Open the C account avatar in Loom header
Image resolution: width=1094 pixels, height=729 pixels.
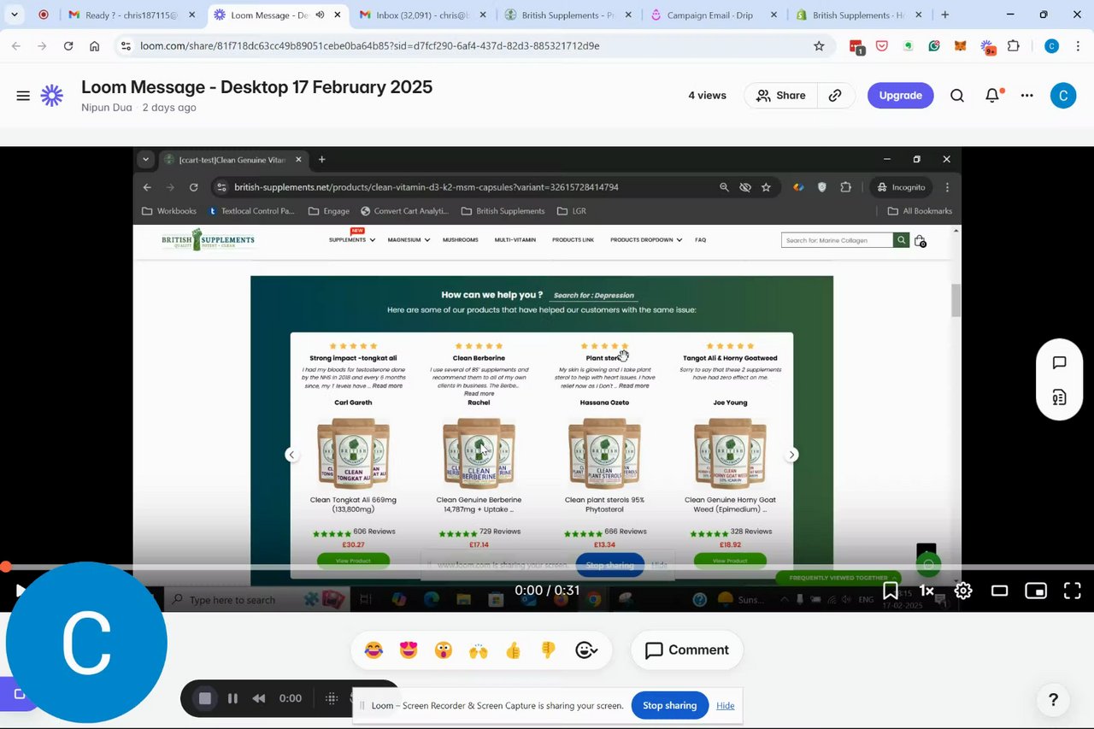(1063, 96)
